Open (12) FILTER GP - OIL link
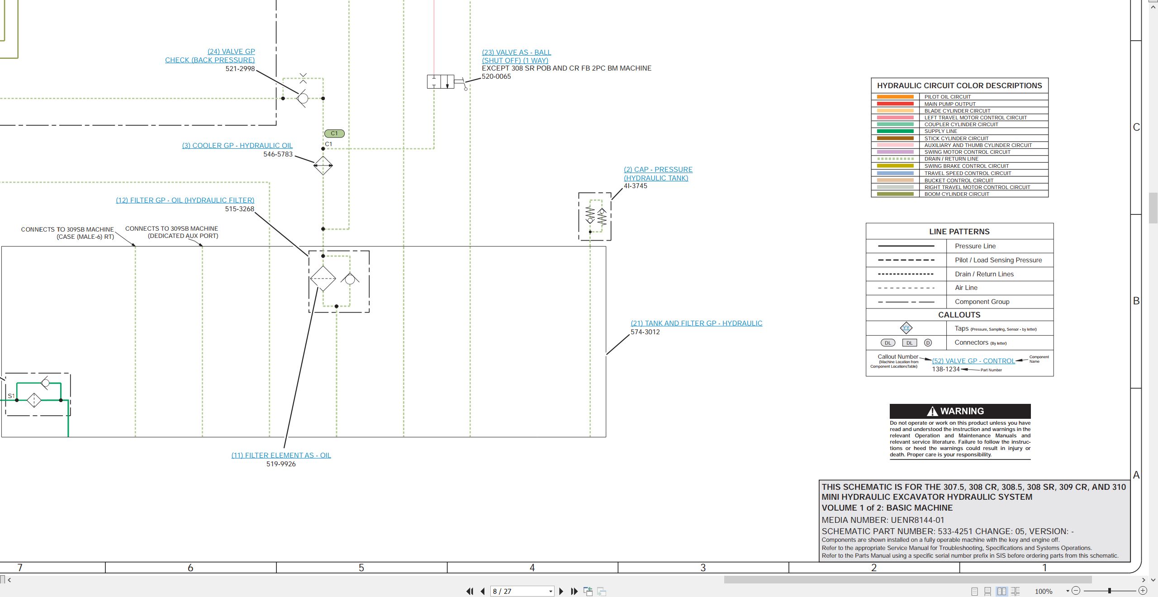 click(185, 200)
